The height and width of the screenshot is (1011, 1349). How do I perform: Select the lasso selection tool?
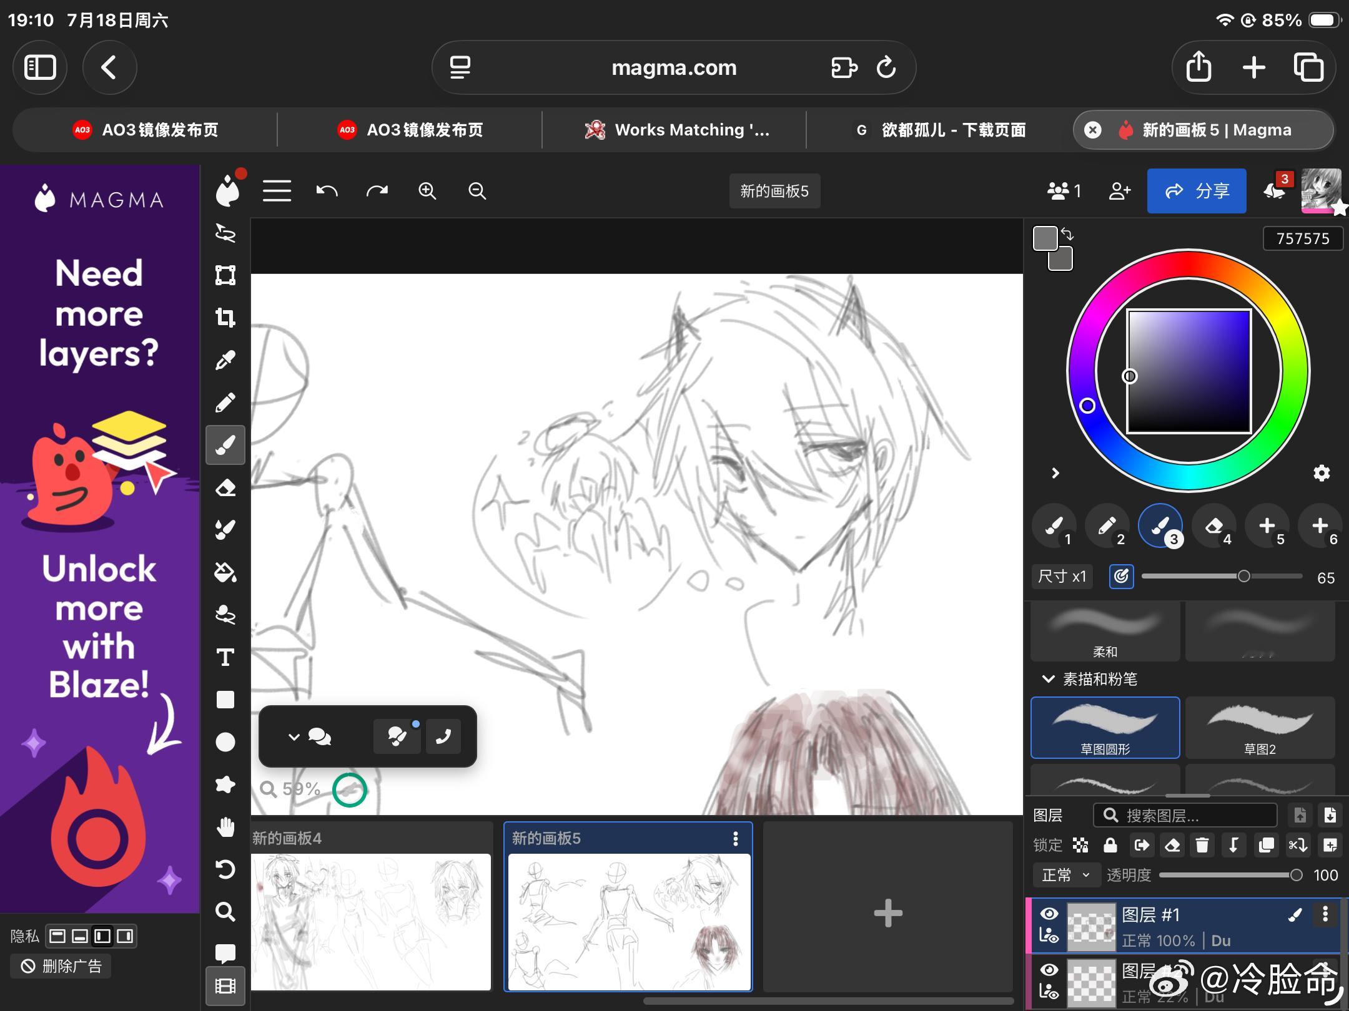point(225,233)
